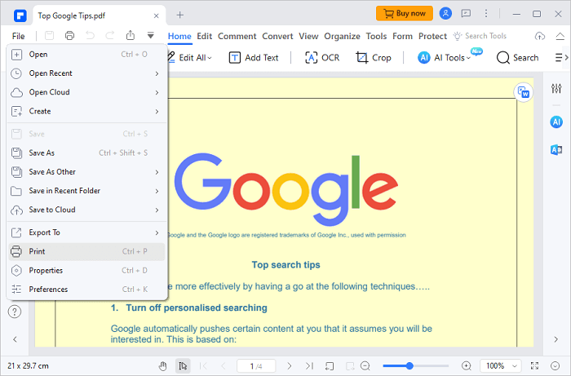The image size is (571, 376).
Task: Click the Print toolbar icon next to Save
Action: 69,36
